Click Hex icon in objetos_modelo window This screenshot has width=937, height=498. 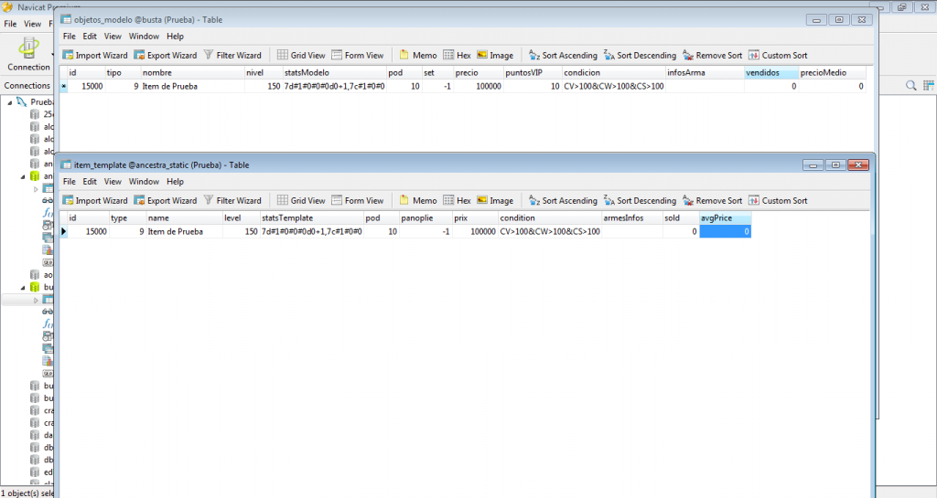[458, 55]
